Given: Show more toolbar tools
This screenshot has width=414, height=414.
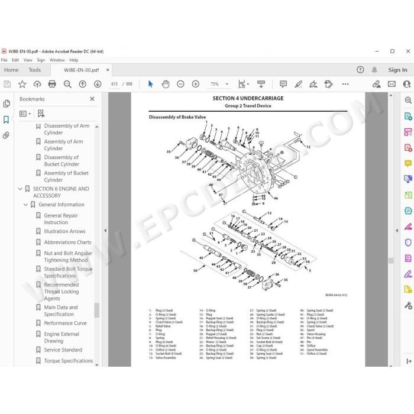Looking at the screenshot, I should tap(345, 84).
